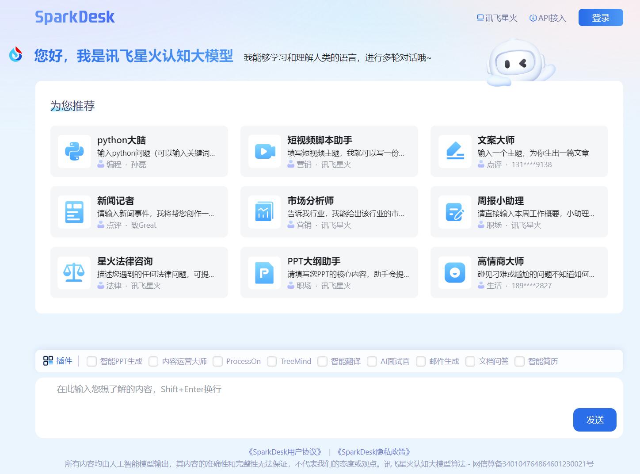Click the 生活 · 189****2827 author line
Viewport: 640px width, 474px height.
point(515,286)
